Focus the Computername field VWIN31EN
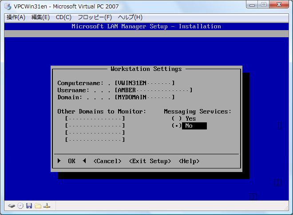The image size is (293, 215). tap(145, 83)
